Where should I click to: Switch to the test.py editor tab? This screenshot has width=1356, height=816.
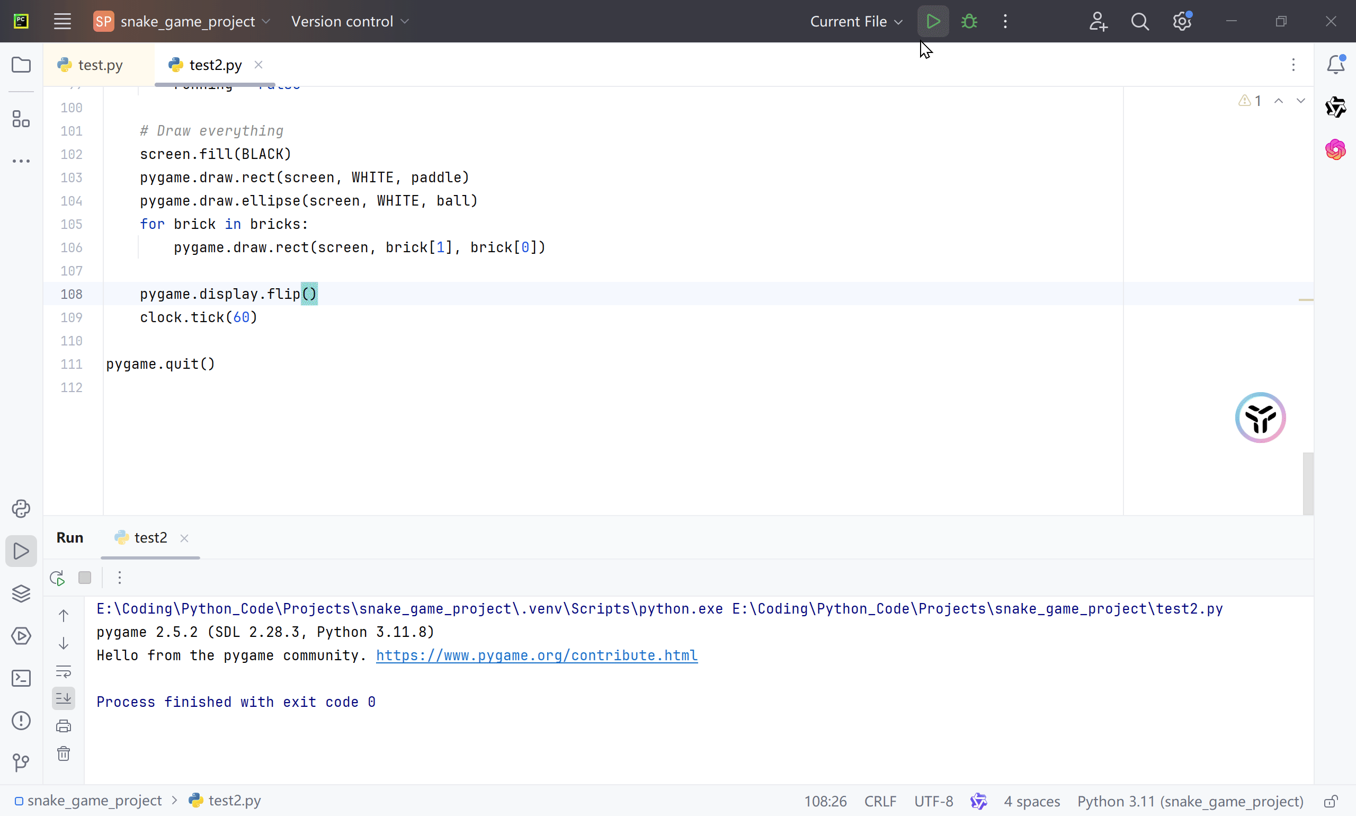(x=99, y=65)
